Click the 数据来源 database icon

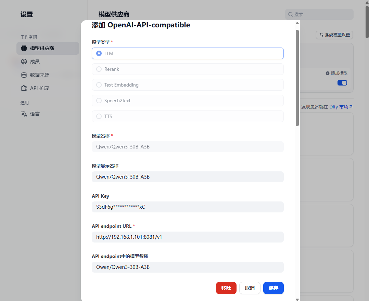(24, 75)
